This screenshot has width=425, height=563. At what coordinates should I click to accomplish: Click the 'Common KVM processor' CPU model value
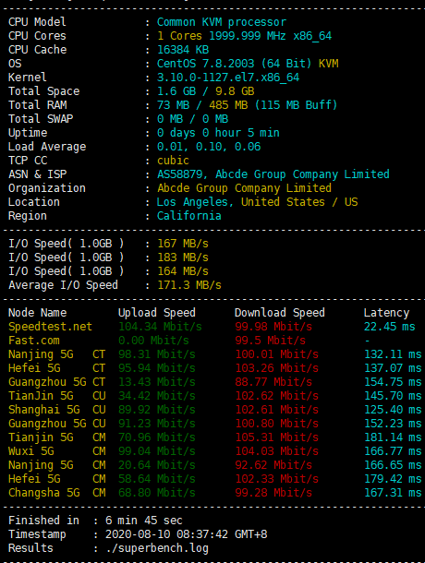(222, 22)
